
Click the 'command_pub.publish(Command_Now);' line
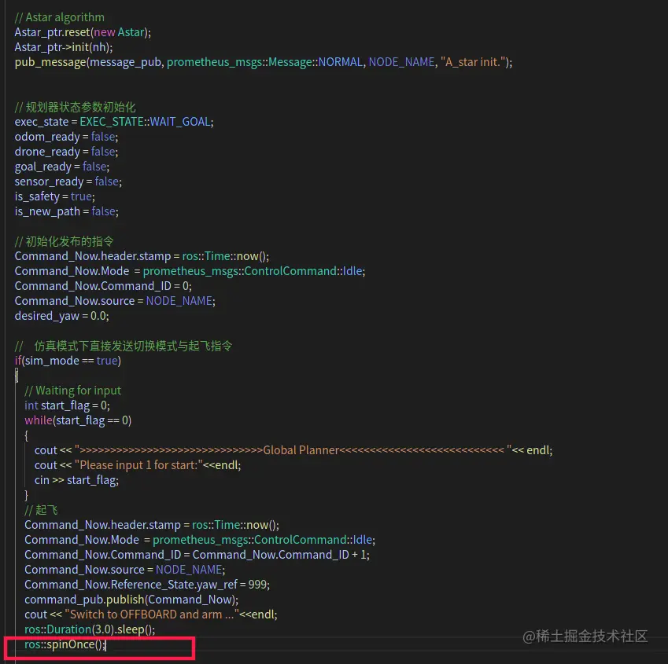point(131,600)
